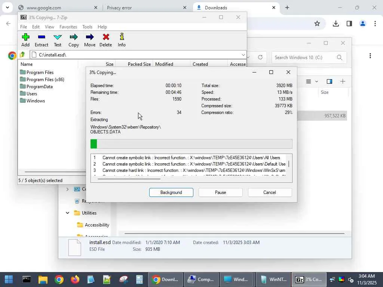
Task: Collapse the Utilities folder tree node
Action: click(68, 213)
